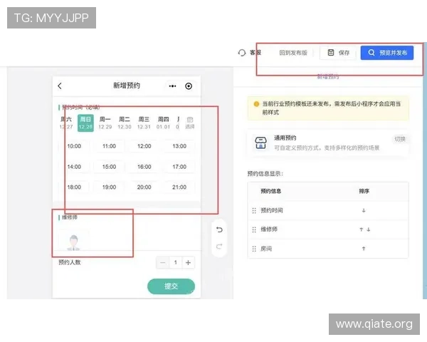Select 周四 01.01 date
This screenshot has width=427, height=342.
163,123
